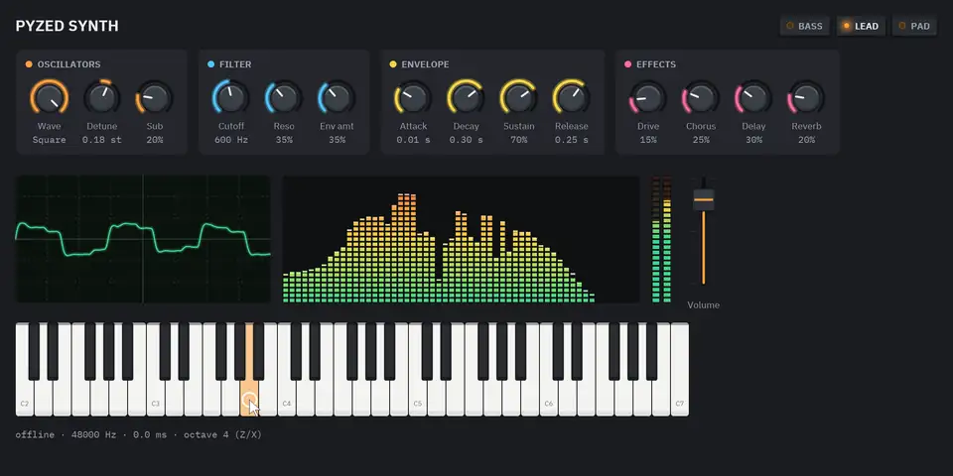Click the "70%" sustain value
This screenshot has width=953, height=476.
click(x=518, y=140)
